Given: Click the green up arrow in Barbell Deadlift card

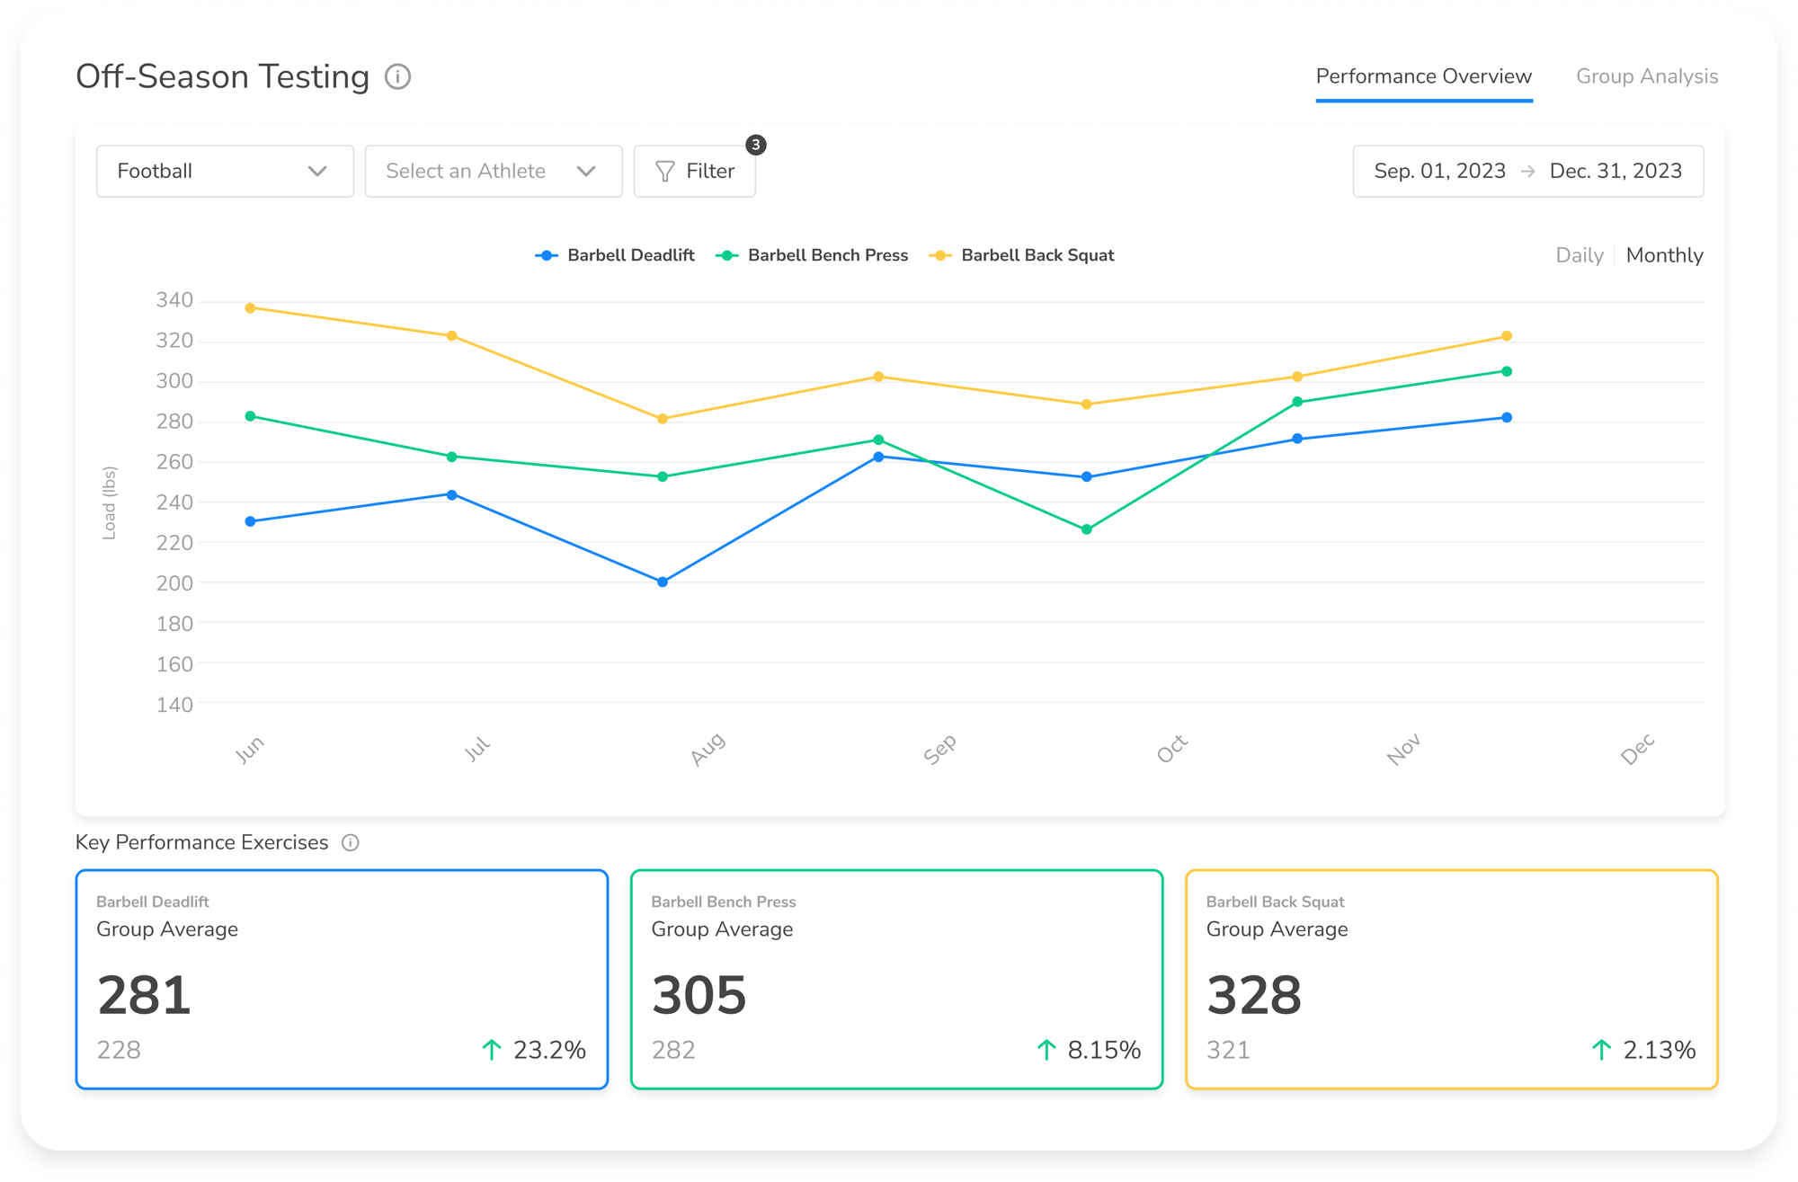Looking at the screenshot, I should click(x=491, y=1049).
